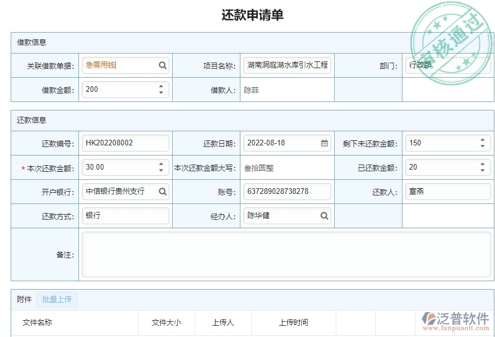495x337 pixels.
Task: Open the 经办人 person search lookup
Action: [324, 216]
